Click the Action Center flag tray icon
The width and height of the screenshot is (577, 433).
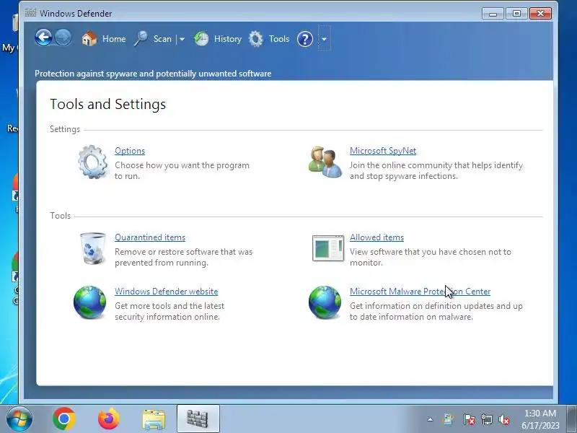pos(469,419)
